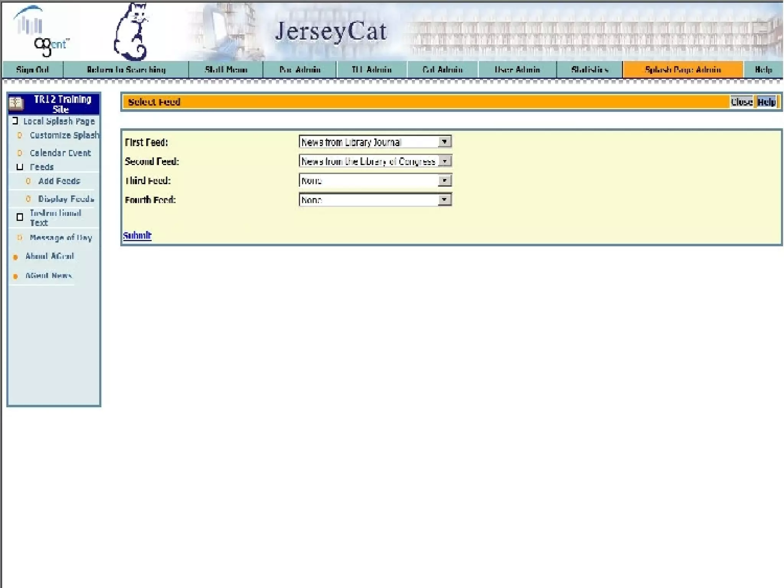This screenshot has height=588, width=784.
Task: Open the First Feed dropdown
Action: pos(444,142)
